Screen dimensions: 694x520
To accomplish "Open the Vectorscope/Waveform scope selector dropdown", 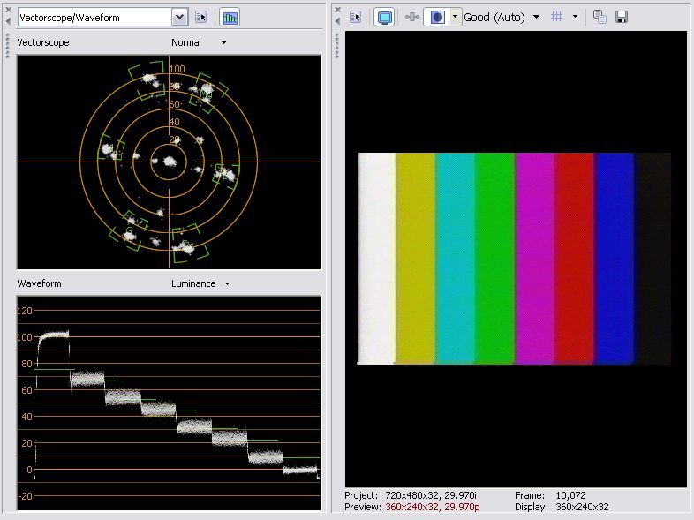I will point(179,17).
